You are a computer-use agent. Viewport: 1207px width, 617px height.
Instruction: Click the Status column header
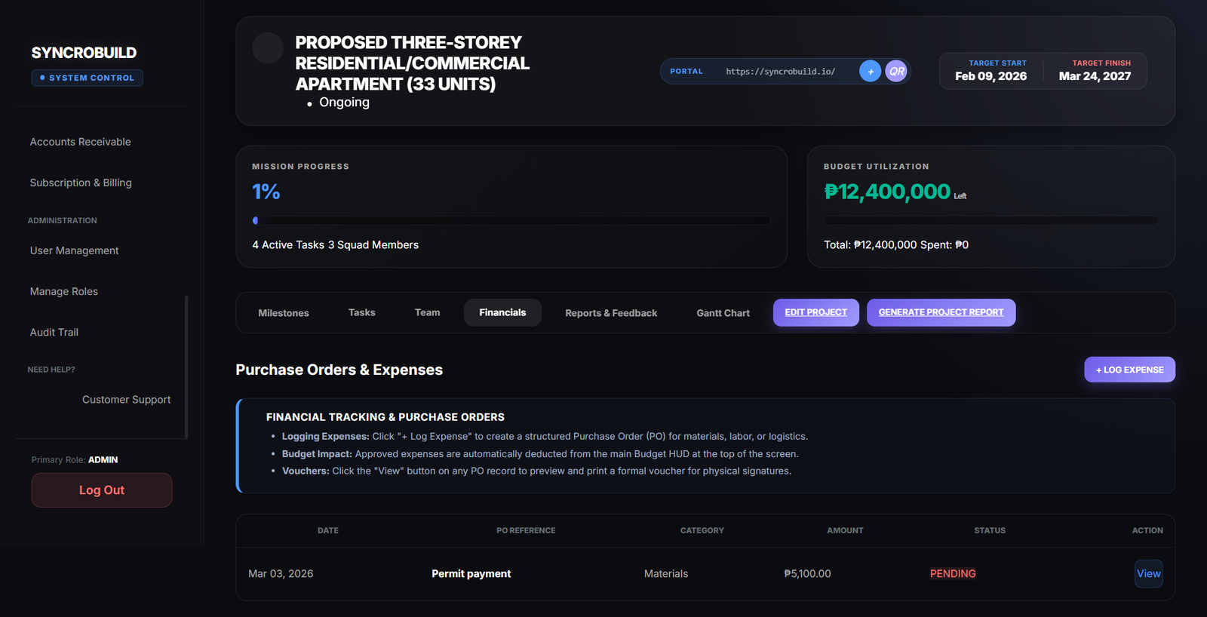[x=990, y=531]
